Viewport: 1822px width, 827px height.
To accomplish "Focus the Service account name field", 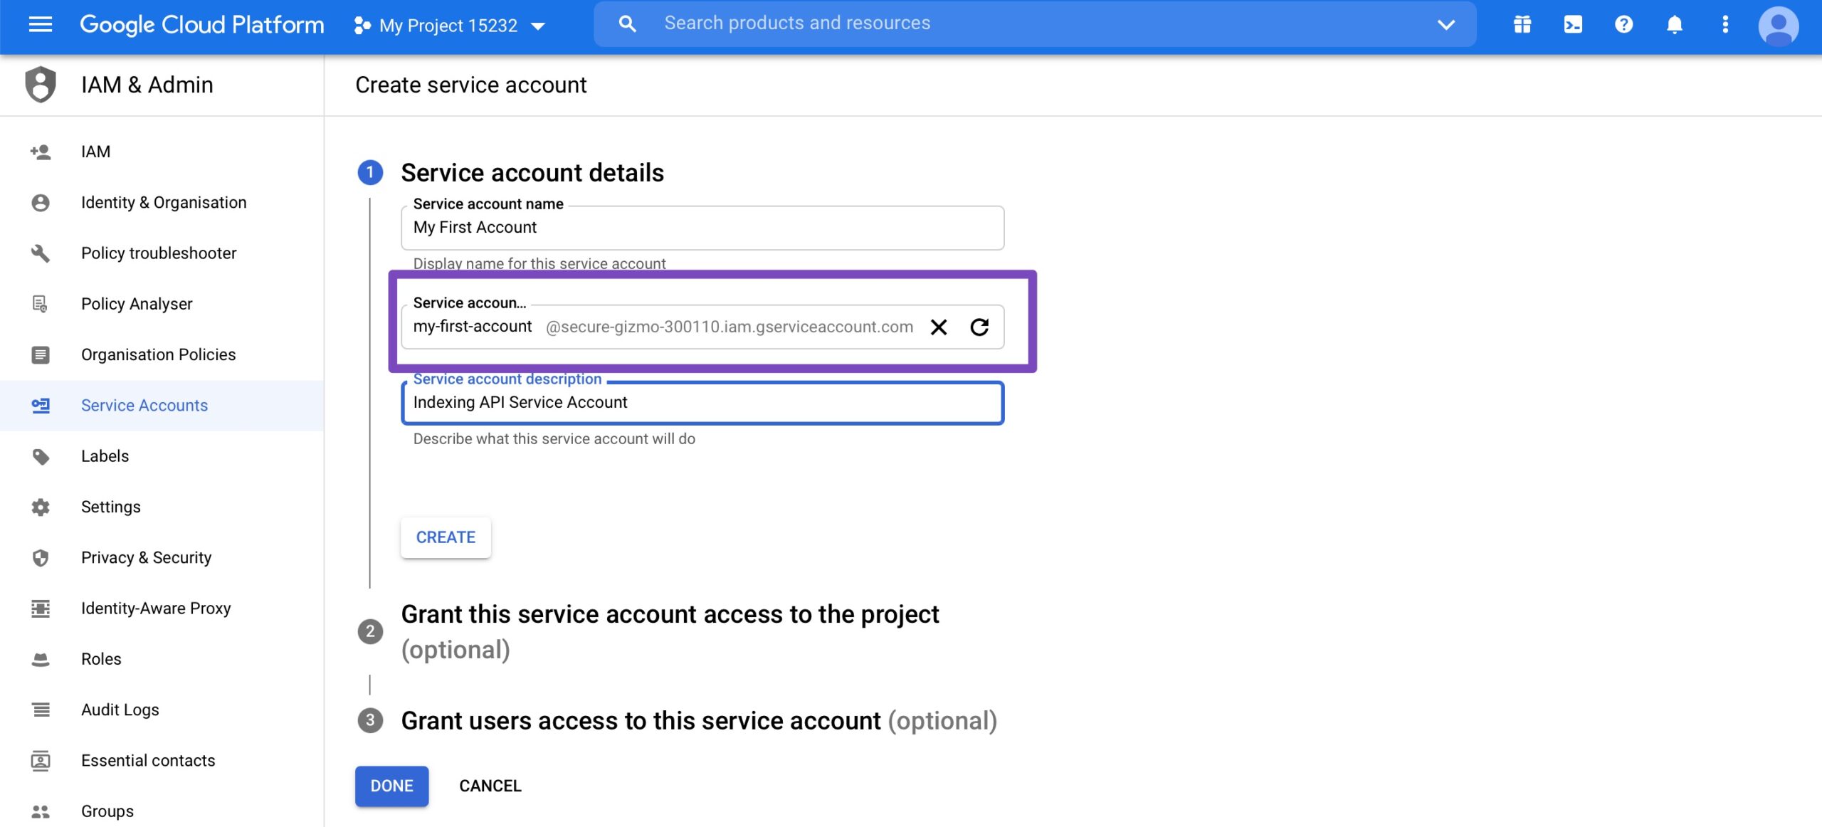I will pyautogui.click(x=702, y=228).
